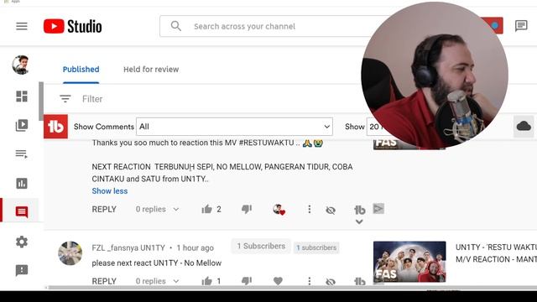This screenshot has width=537, height=302.
Task: Open the feedback icon at top right
Action: coord(521,26)
